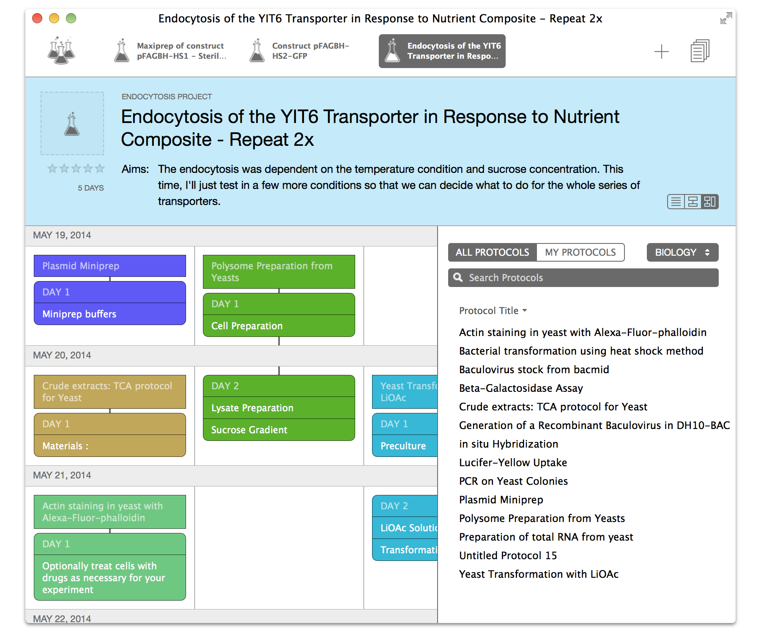Set the rating to three stars
Viewport: 761px width, 634px height.
[76, 169]
